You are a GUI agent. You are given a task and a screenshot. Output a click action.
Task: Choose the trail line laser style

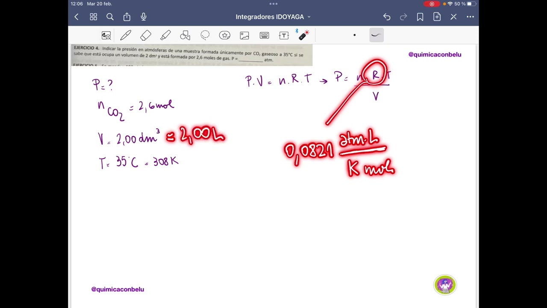coord(376,35)
